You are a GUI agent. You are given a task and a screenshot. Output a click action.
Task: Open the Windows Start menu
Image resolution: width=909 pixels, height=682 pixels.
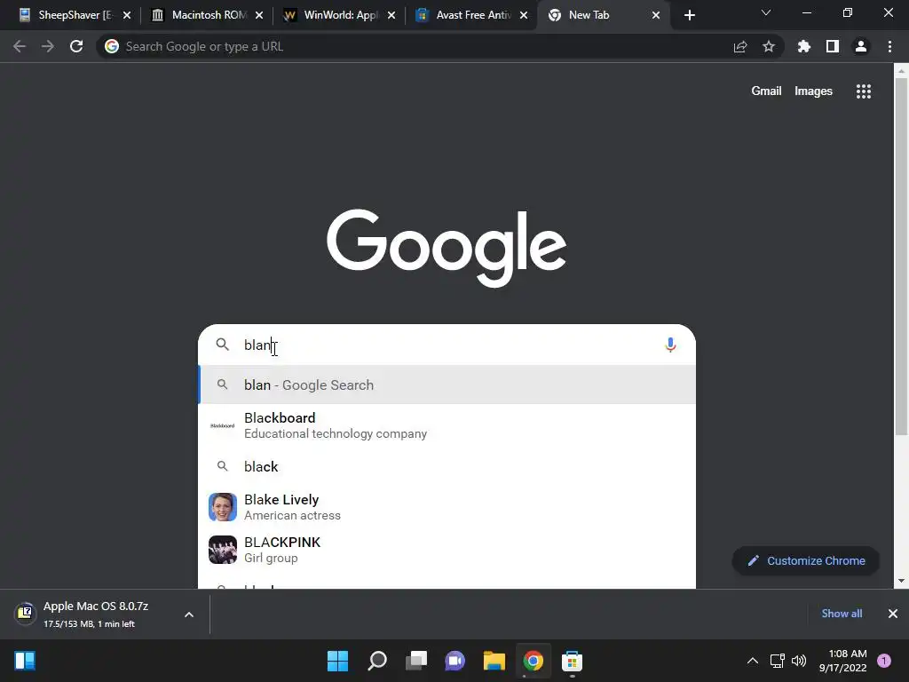[337, 661]
